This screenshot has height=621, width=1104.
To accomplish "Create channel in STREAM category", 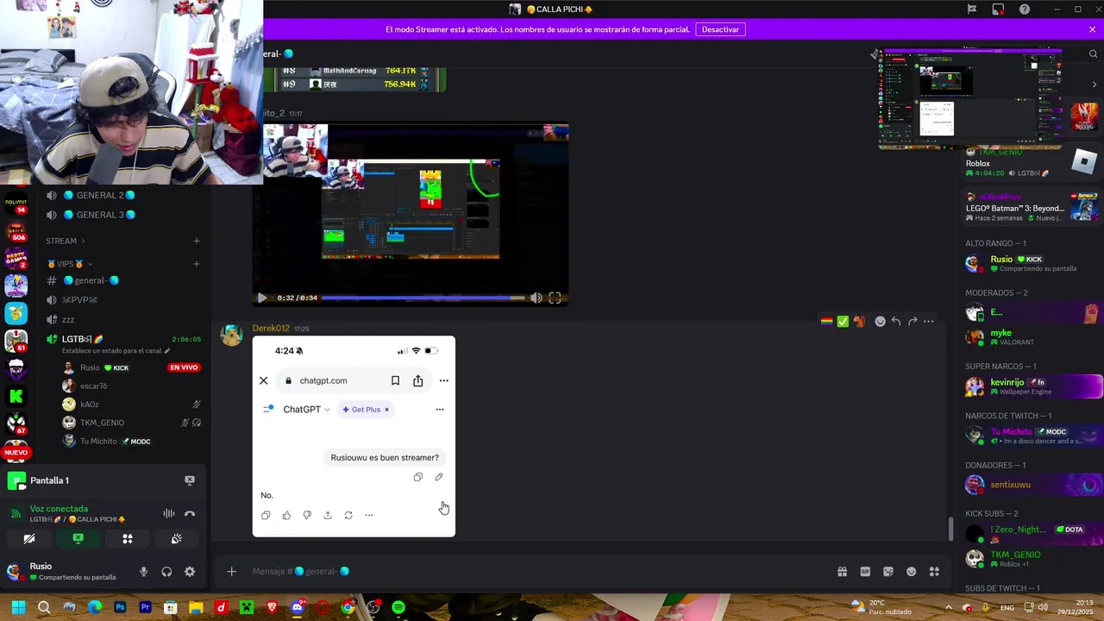I will coord(197,241).
